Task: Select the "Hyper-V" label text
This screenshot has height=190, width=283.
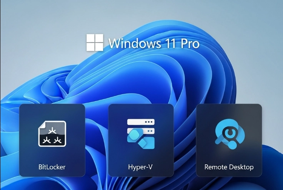Action: [x=140, y=167]
